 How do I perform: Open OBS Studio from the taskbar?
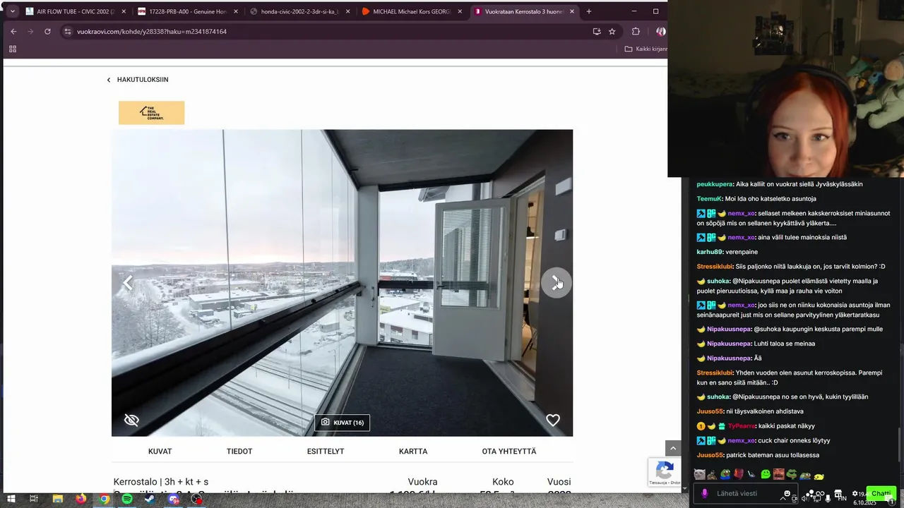(x=196, y=499)
